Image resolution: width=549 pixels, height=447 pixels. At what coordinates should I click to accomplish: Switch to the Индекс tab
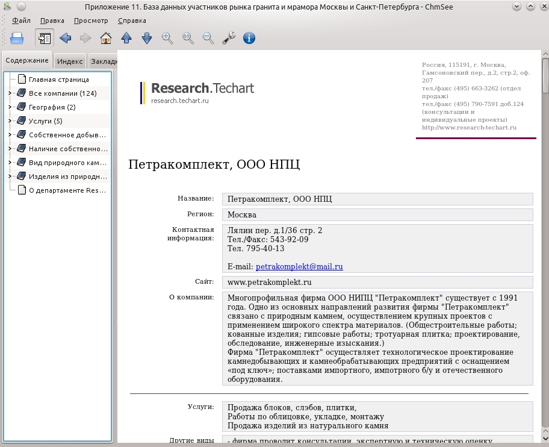click(x=70, y=61)
